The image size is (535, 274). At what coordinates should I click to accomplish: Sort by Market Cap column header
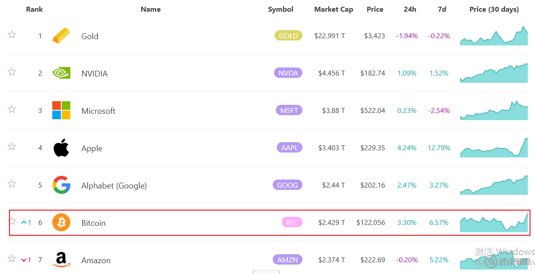coord(334,9)
